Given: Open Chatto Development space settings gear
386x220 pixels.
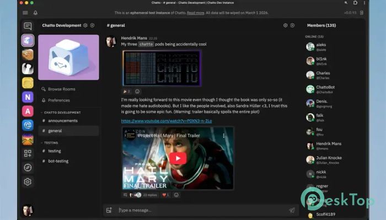Looking at the screenshot, I should coord(85,25).
